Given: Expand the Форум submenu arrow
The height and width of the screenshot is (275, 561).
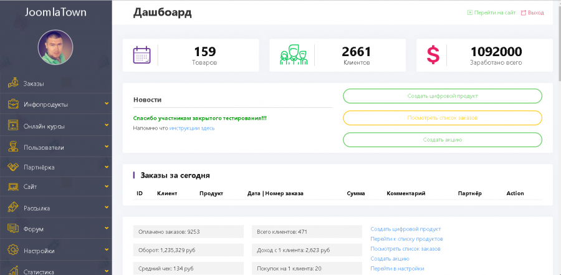Looking at the screenshot, I should pos(107,228).
